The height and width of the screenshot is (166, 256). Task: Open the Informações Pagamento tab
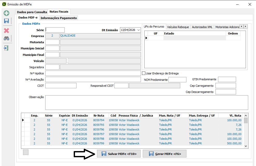[59, 18]
